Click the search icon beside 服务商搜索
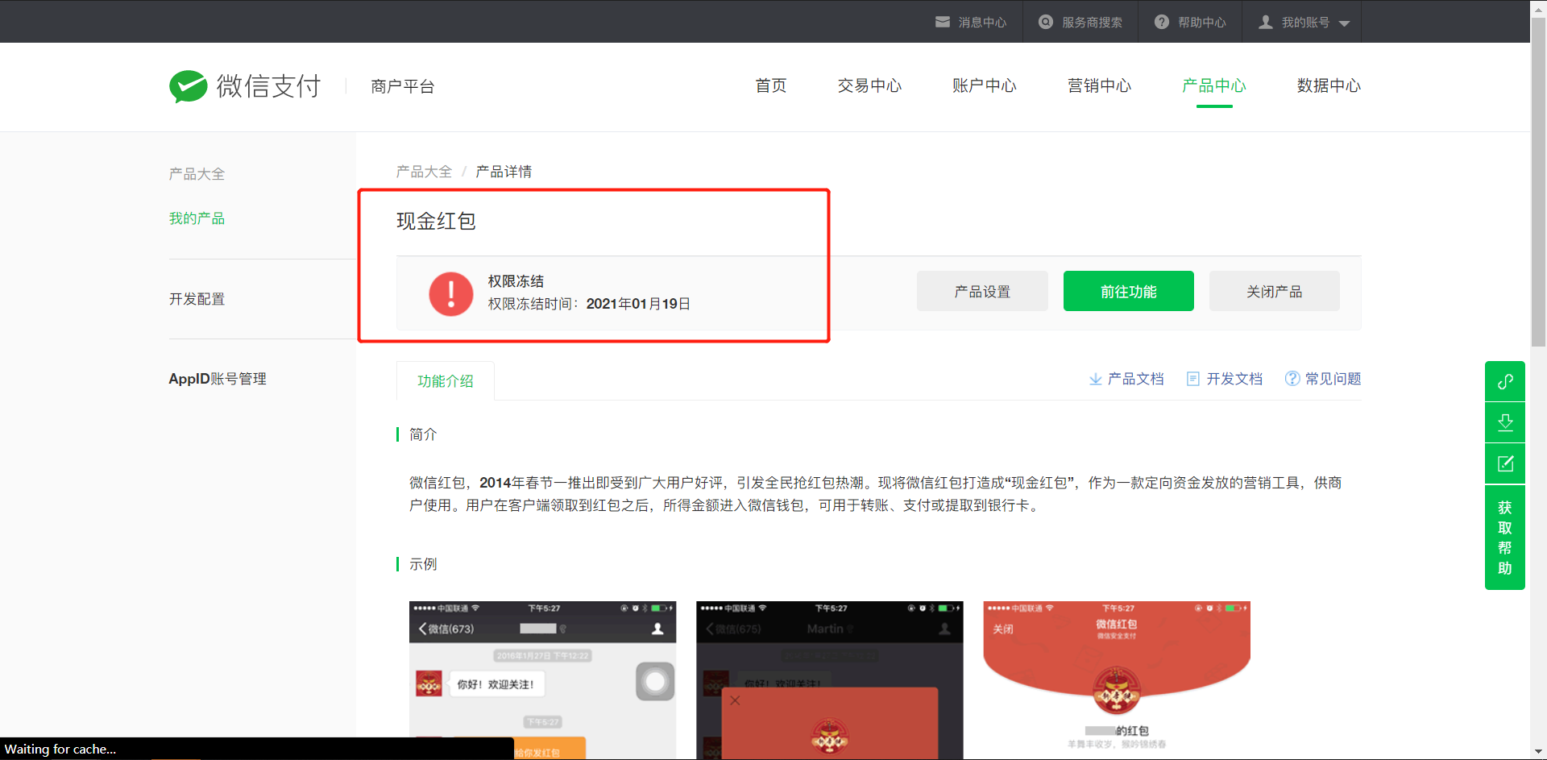 click(1046, 22)
